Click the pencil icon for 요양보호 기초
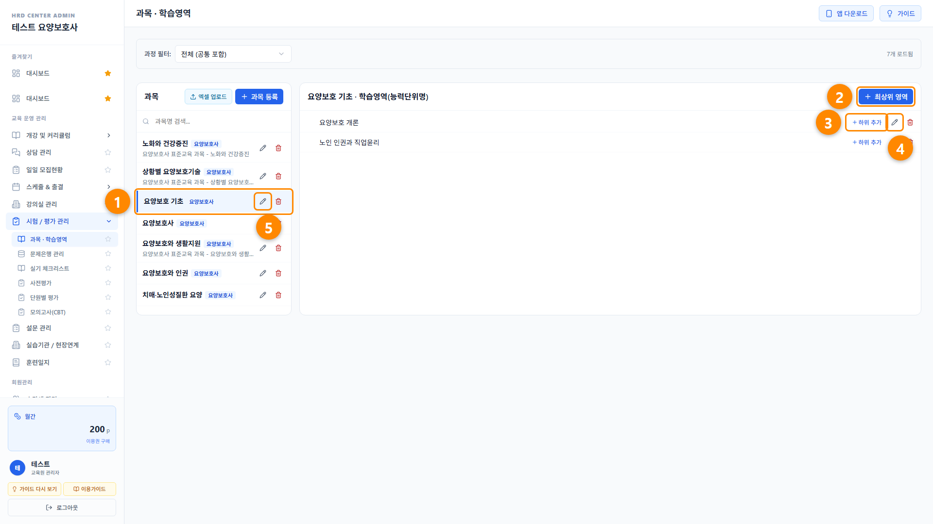This screenshot has width=933, height=524. click(263, 201)
